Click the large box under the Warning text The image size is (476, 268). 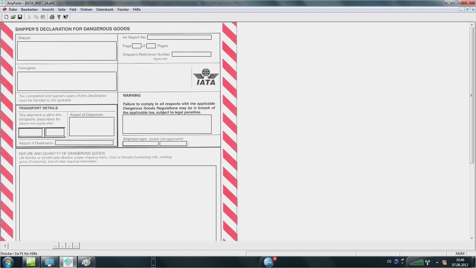tap(167, 124)
